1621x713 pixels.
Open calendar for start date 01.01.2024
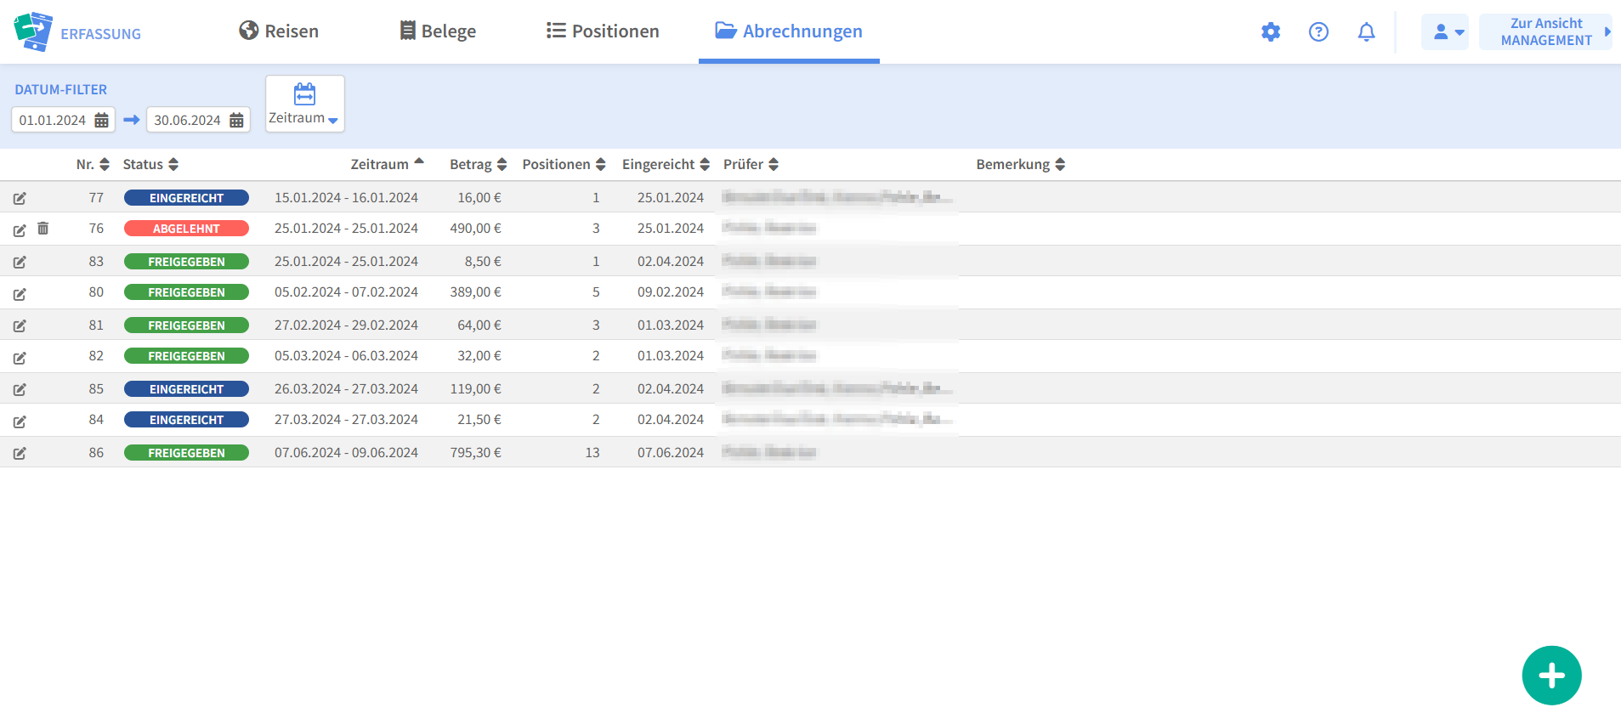pyautogui.click(x=101, y=120)
